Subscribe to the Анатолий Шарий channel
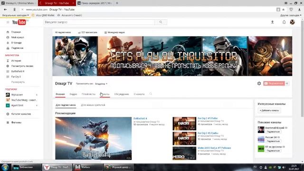This screenshot has width=304, height=171. (x=273, y=132)
